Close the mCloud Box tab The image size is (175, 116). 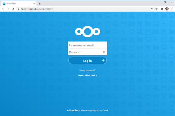[x=34, y=4]
